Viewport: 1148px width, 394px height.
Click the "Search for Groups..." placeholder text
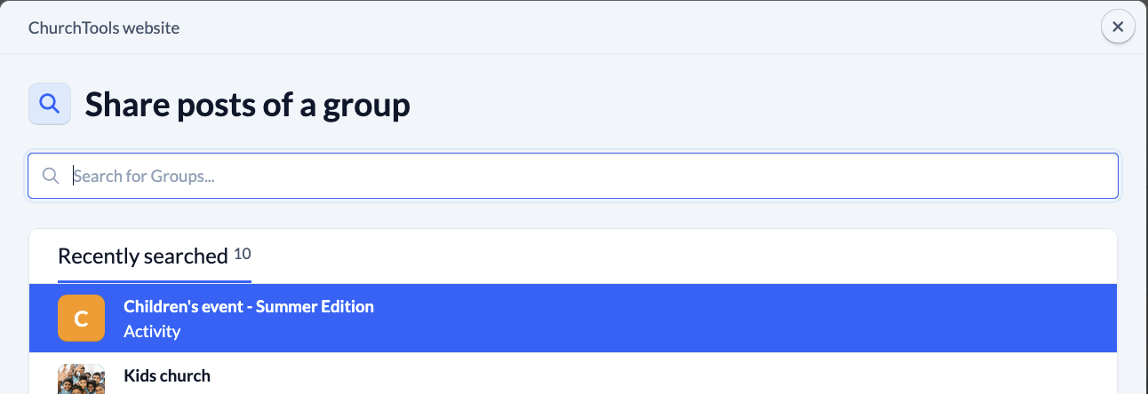click(x=145, y=176)
